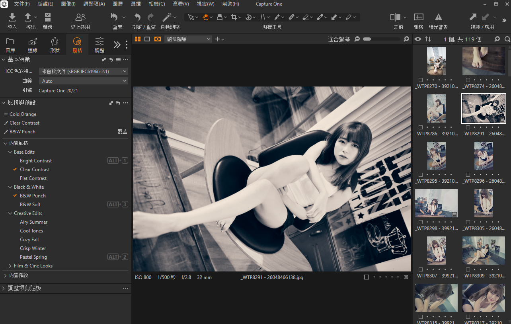Apply the Airy Summer style
Screen dimensions: 511x324
coord(34,222)
